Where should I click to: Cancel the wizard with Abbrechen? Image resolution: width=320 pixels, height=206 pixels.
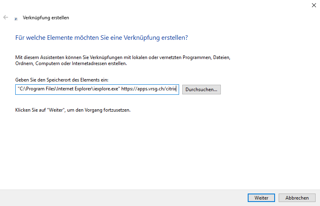[x=297, y=198]
